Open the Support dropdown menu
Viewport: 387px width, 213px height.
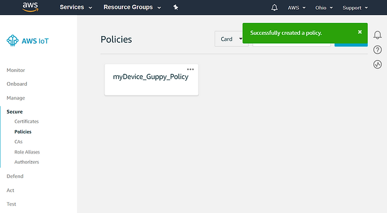355,8
